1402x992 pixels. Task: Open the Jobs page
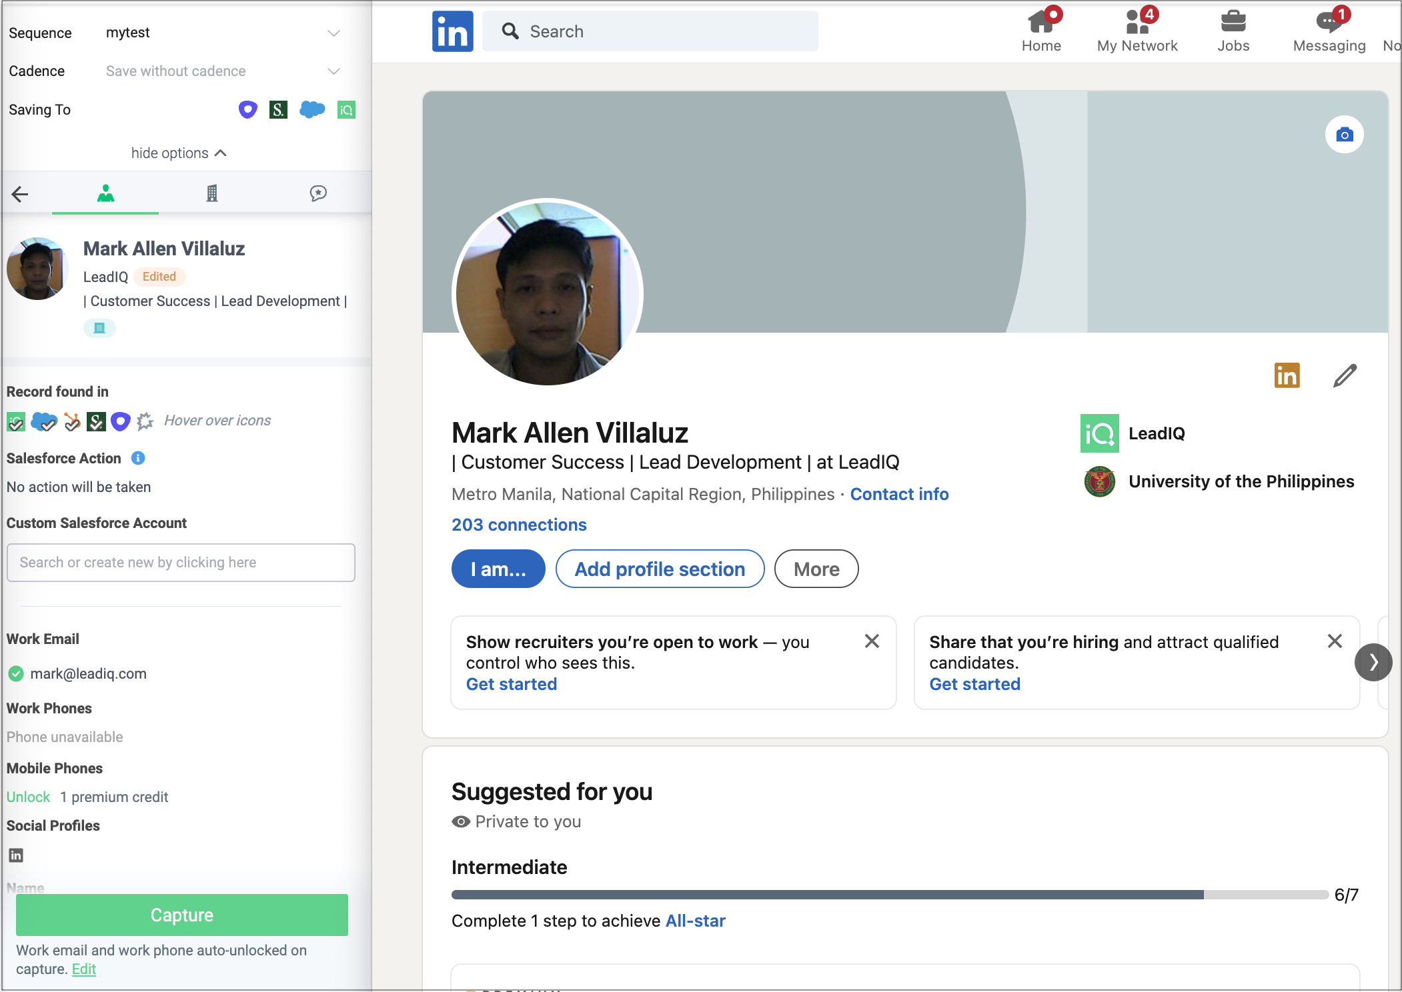[1233, 31]
